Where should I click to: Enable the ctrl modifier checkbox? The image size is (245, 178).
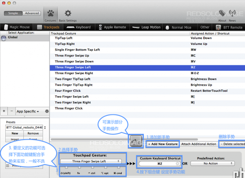coord(93,167)
